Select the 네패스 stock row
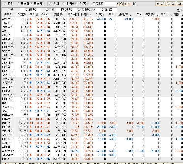183x164 pixels. click(x=92, y=123)
